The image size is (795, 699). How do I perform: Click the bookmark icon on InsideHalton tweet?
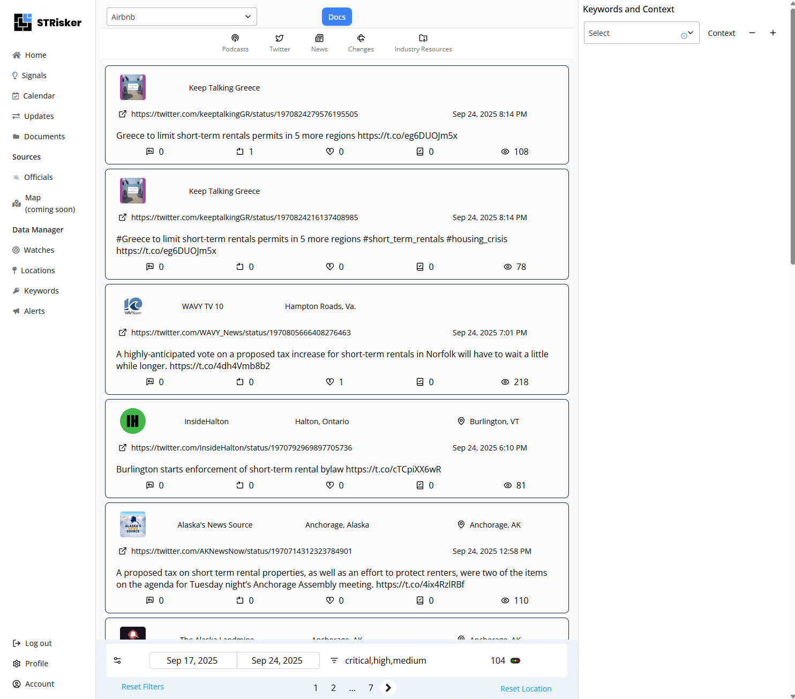point(420,485)
